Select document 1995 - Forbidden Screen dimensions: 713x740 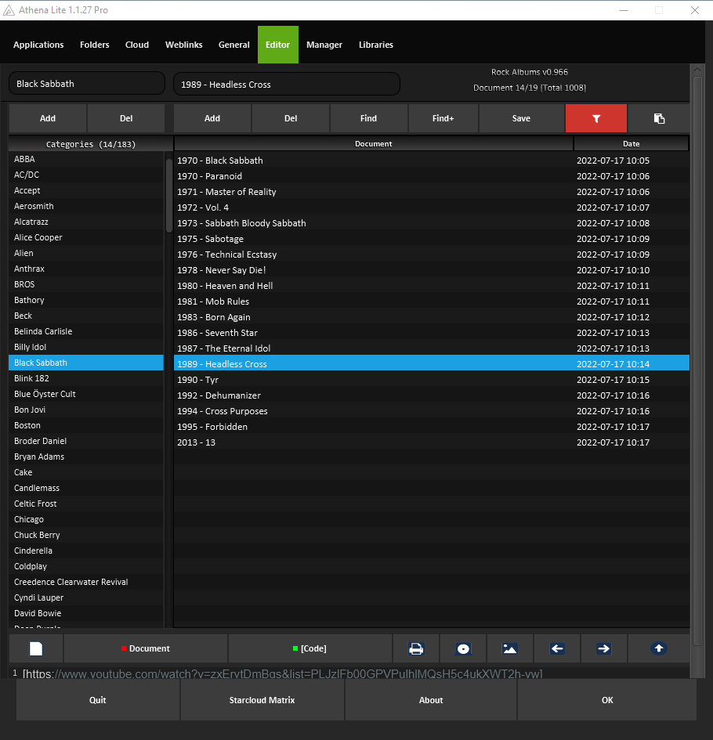pyautogui.click(x=432, y=427)
